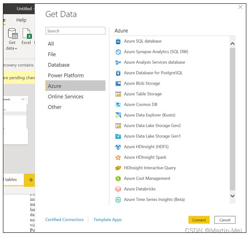248x237 pixels.
Task: Select Azure Databricks text
Action: [140, 189]
